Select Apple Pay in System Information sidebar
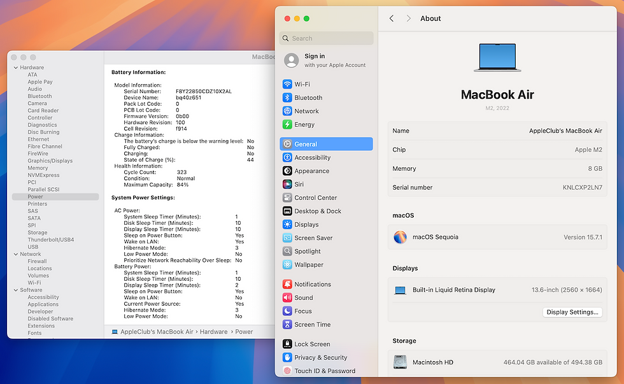 click(40, 82)
